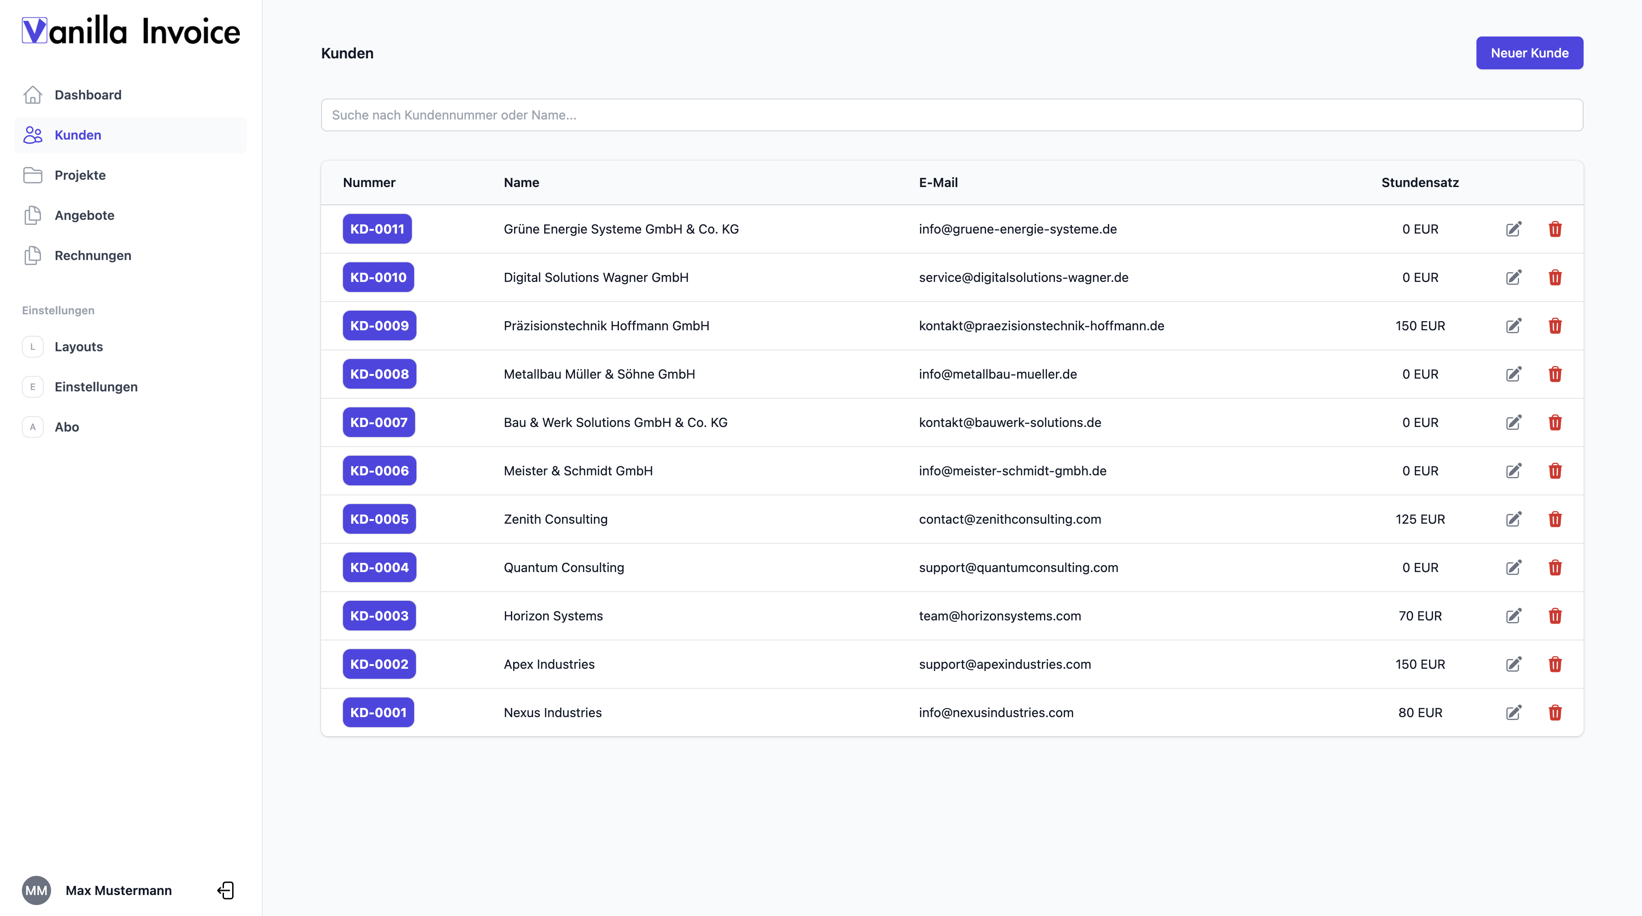Click edit icon for Grüne Energie Systeme
The height and width of the screenshot is (916, 1642).
click(x=1513, y=229)
